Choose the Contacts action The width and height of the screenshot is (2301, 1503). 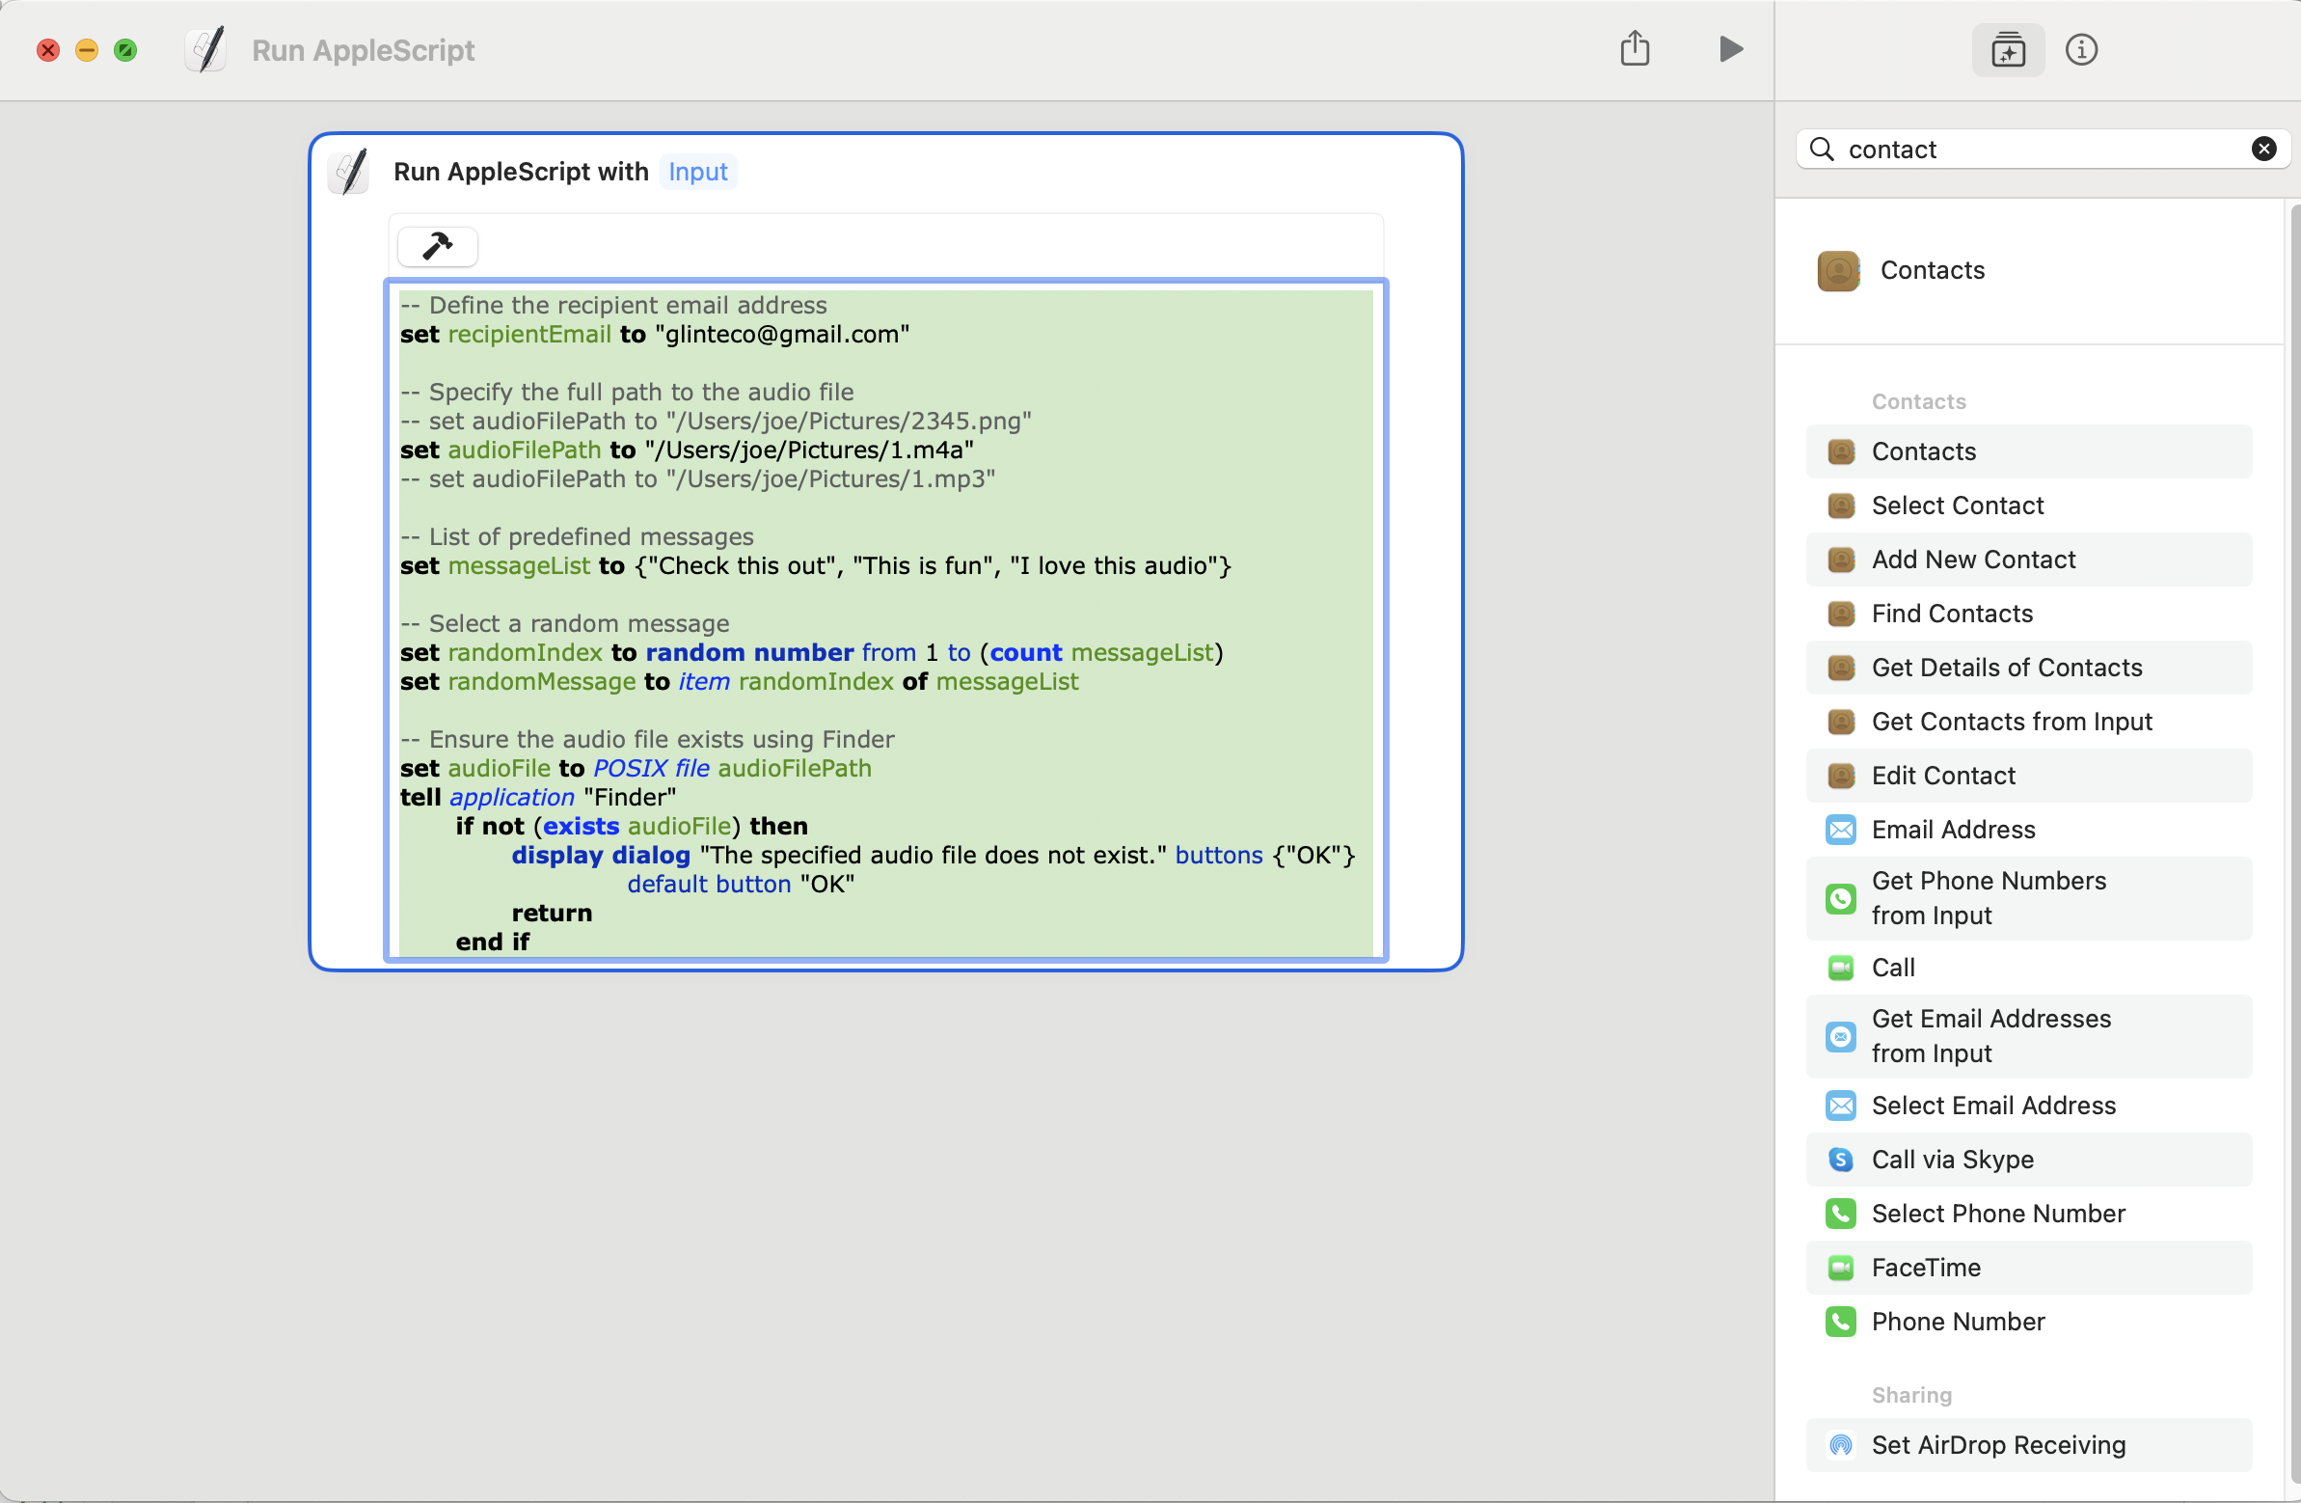pos(2028,451)
